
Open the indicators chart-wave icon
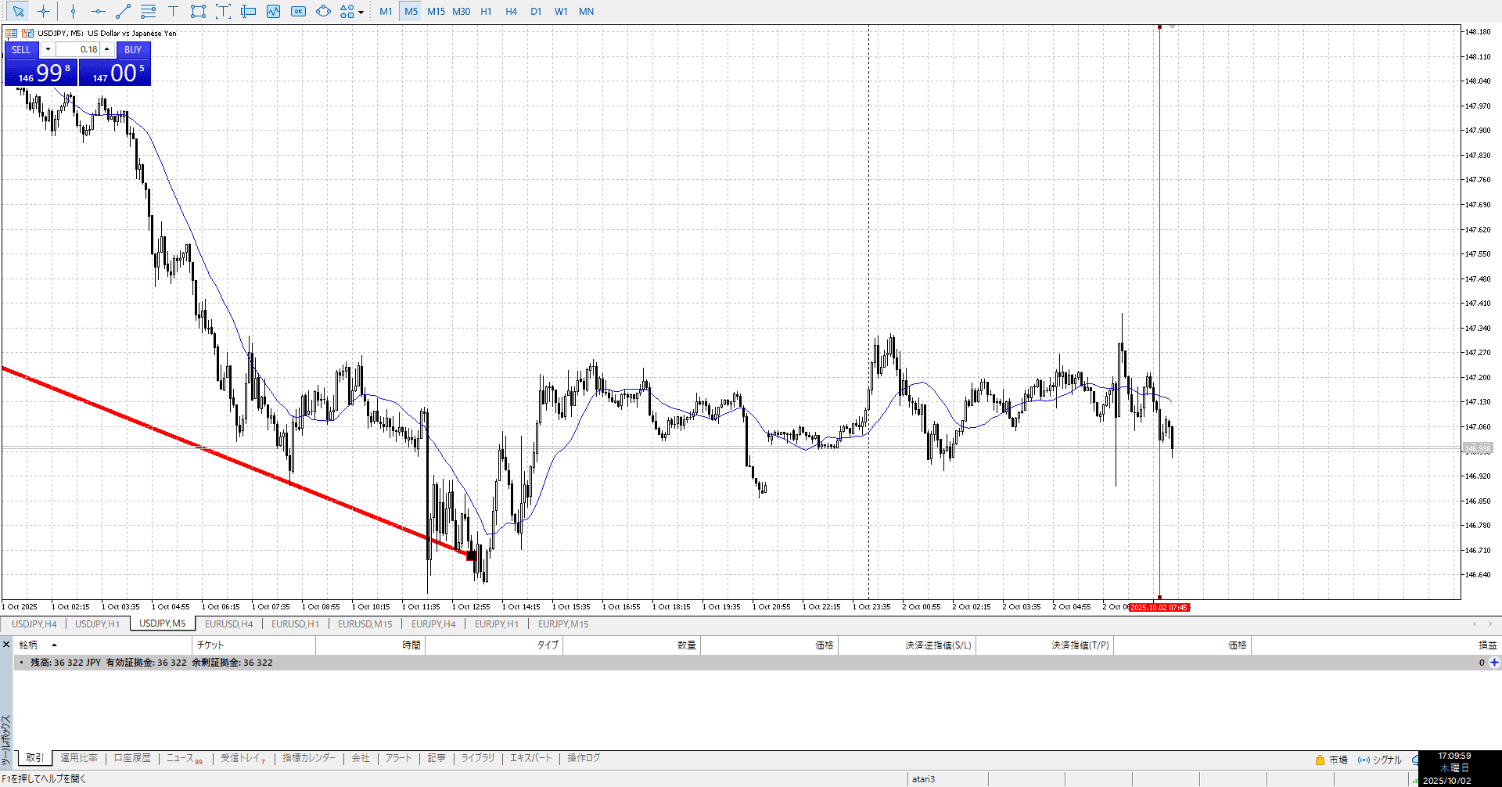(273, 12)
